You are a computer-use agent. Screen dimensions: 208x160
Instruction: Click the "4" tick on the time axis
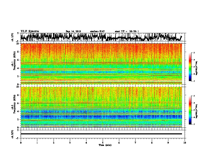86,143
